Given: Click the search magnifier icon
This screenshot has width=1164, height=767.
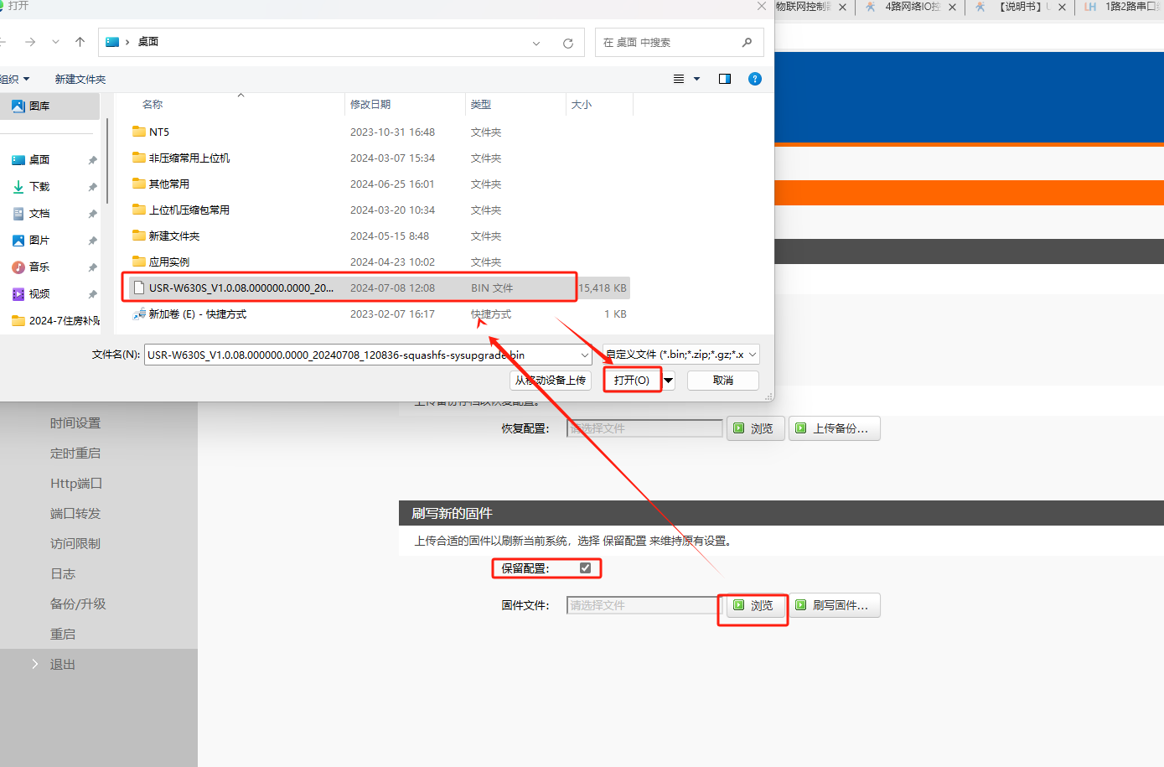Looking at the screenshot, I should click(x=747, y=42).
